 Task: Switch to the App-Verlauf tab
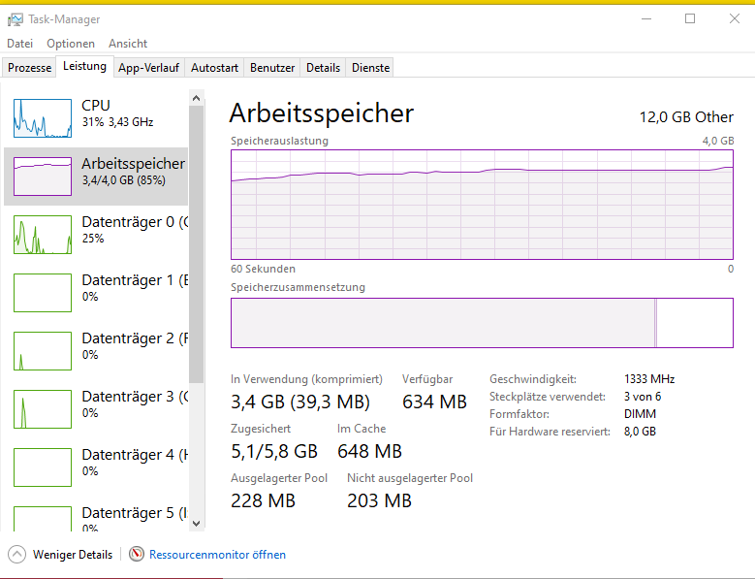[149, 68]
